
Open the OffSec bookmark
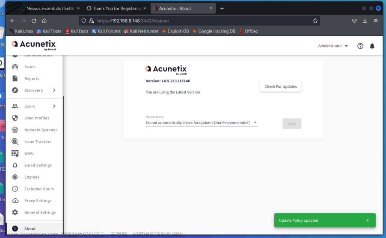(249, 31)
